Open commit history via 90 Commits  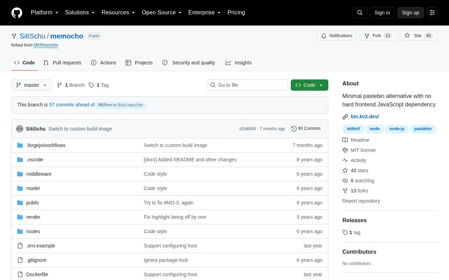pyautogui.click(x=306, y=129)
